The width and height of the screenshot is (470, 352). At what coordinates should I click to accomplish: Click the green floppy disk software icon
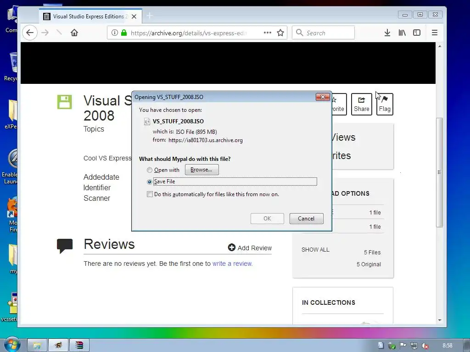point(64,102)
